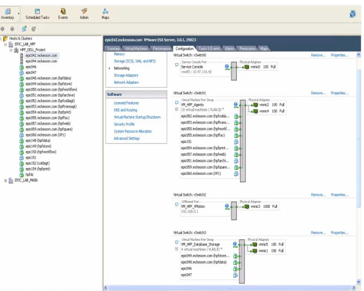Select hpfdc VM in tree
Screen dimensions: 364x291
click(x=29, y=175)
